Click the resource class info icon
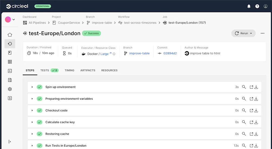 114,54
